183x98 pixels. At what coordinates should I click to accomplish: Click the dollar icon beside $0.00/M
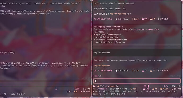coord(159,71)
